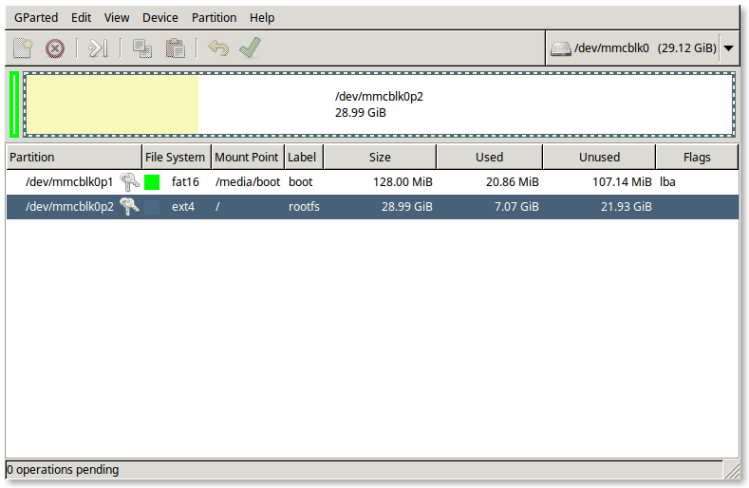Click the 20.86 MiB used value
Image resolution: width=749 pixels, height=488 pixels.
coord(512,182)
